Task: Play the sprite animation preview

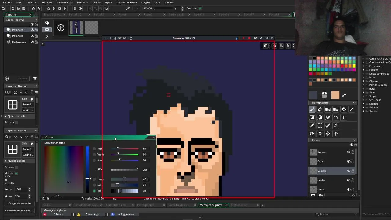Action: pos(47,36)
